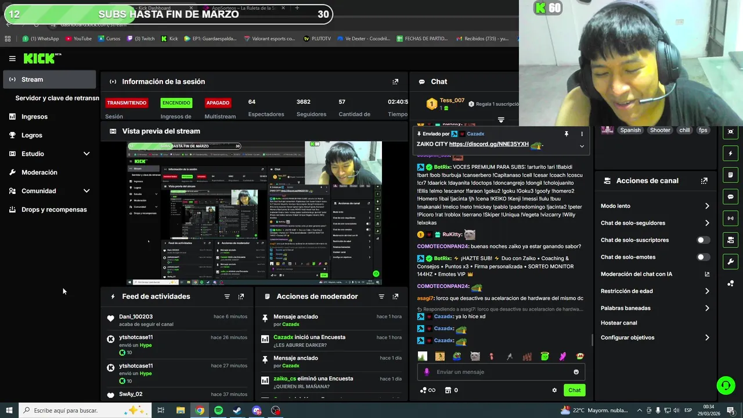Open Configurar objetivos options arrow
Screen dimensions: 743x418
(707, 337)
